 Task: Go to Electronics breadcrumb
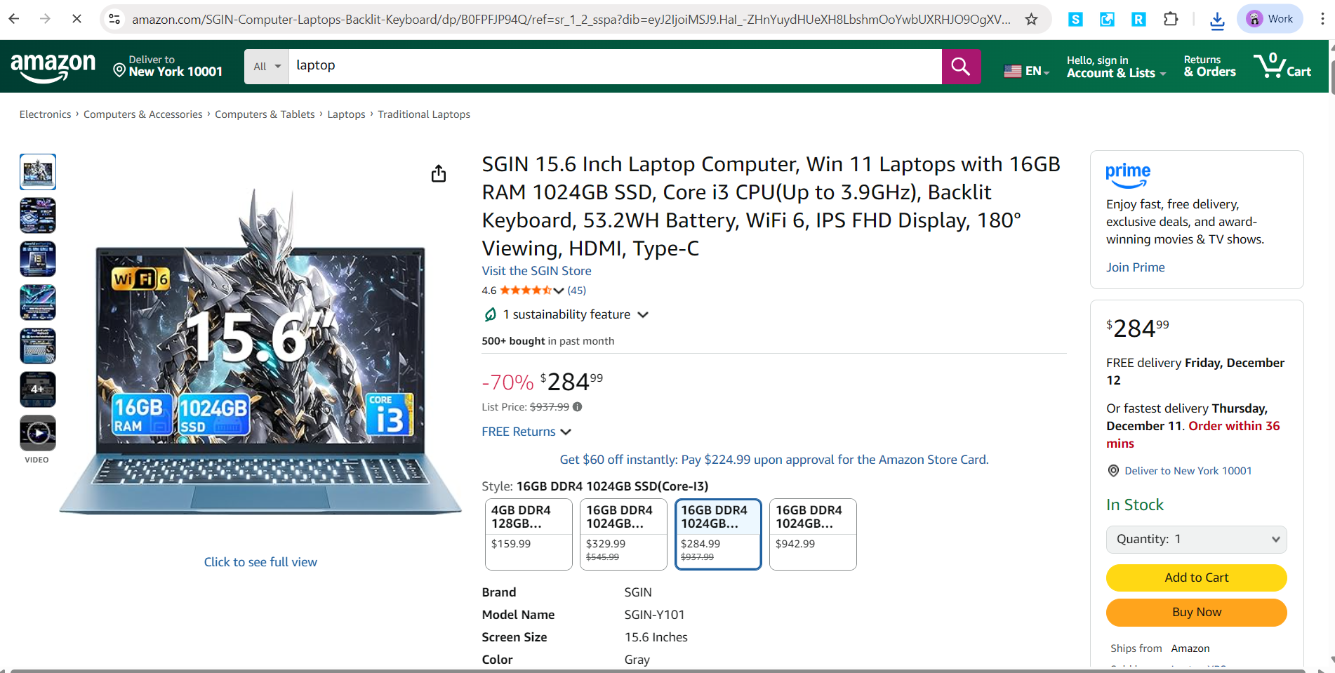point(45,114)
